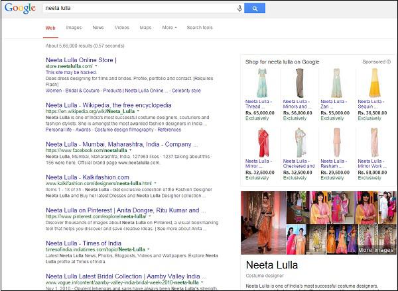Image resolution: width=398 pixels, height=291 pixels.
Task: Expand arrow next to store.neetalulla.com URL
Action: [96, 66]
